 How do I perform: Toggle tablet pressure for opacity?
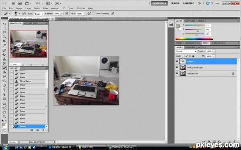pyautogui.click(x=66, y=14)
